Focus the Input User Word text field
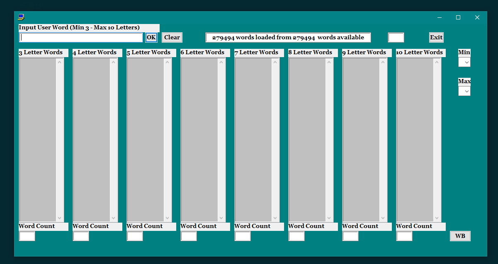The height and width of the screenshot is (264, 498). [81, 38]
